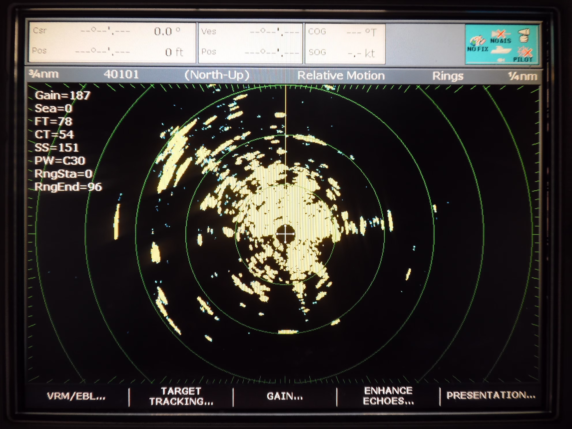The width and height of the screenshot is (572, 429).
Task: Select the SS=151 readout
Action: click(x=57, y=148)
